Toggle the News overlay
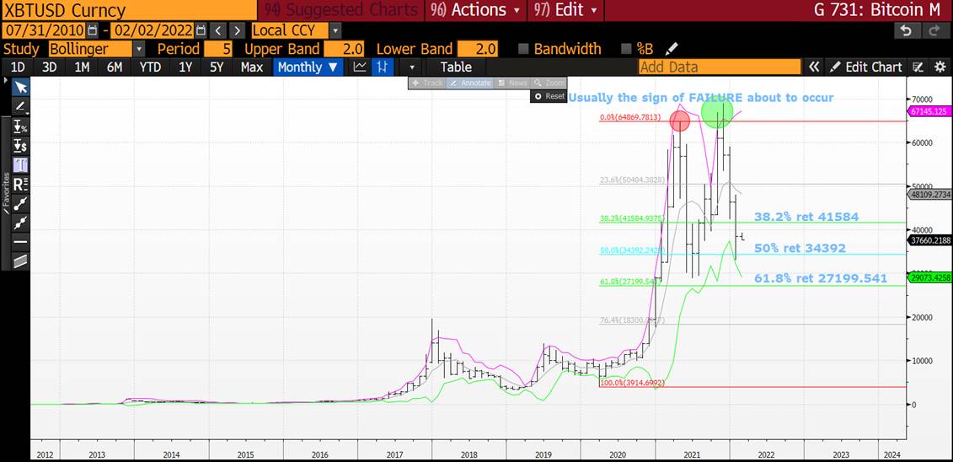953x462 pixels. pyautogui.click(x=511, y=83)
